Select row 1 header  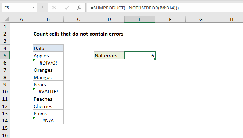(x=5, y=27)
